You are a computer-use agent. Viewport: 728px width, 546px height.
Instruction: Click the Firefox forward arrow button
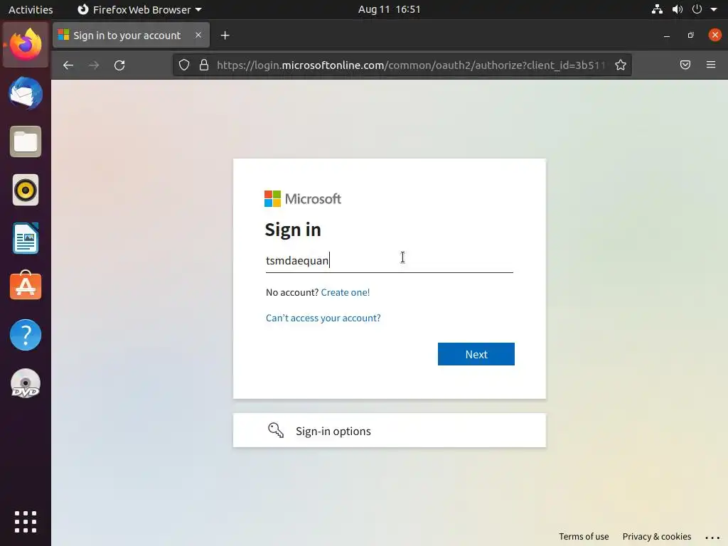[x=94, y=65]
